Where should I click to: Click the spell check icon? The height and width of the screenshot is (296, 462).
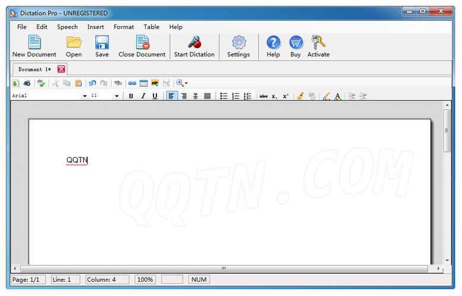(x=41, y=84)
